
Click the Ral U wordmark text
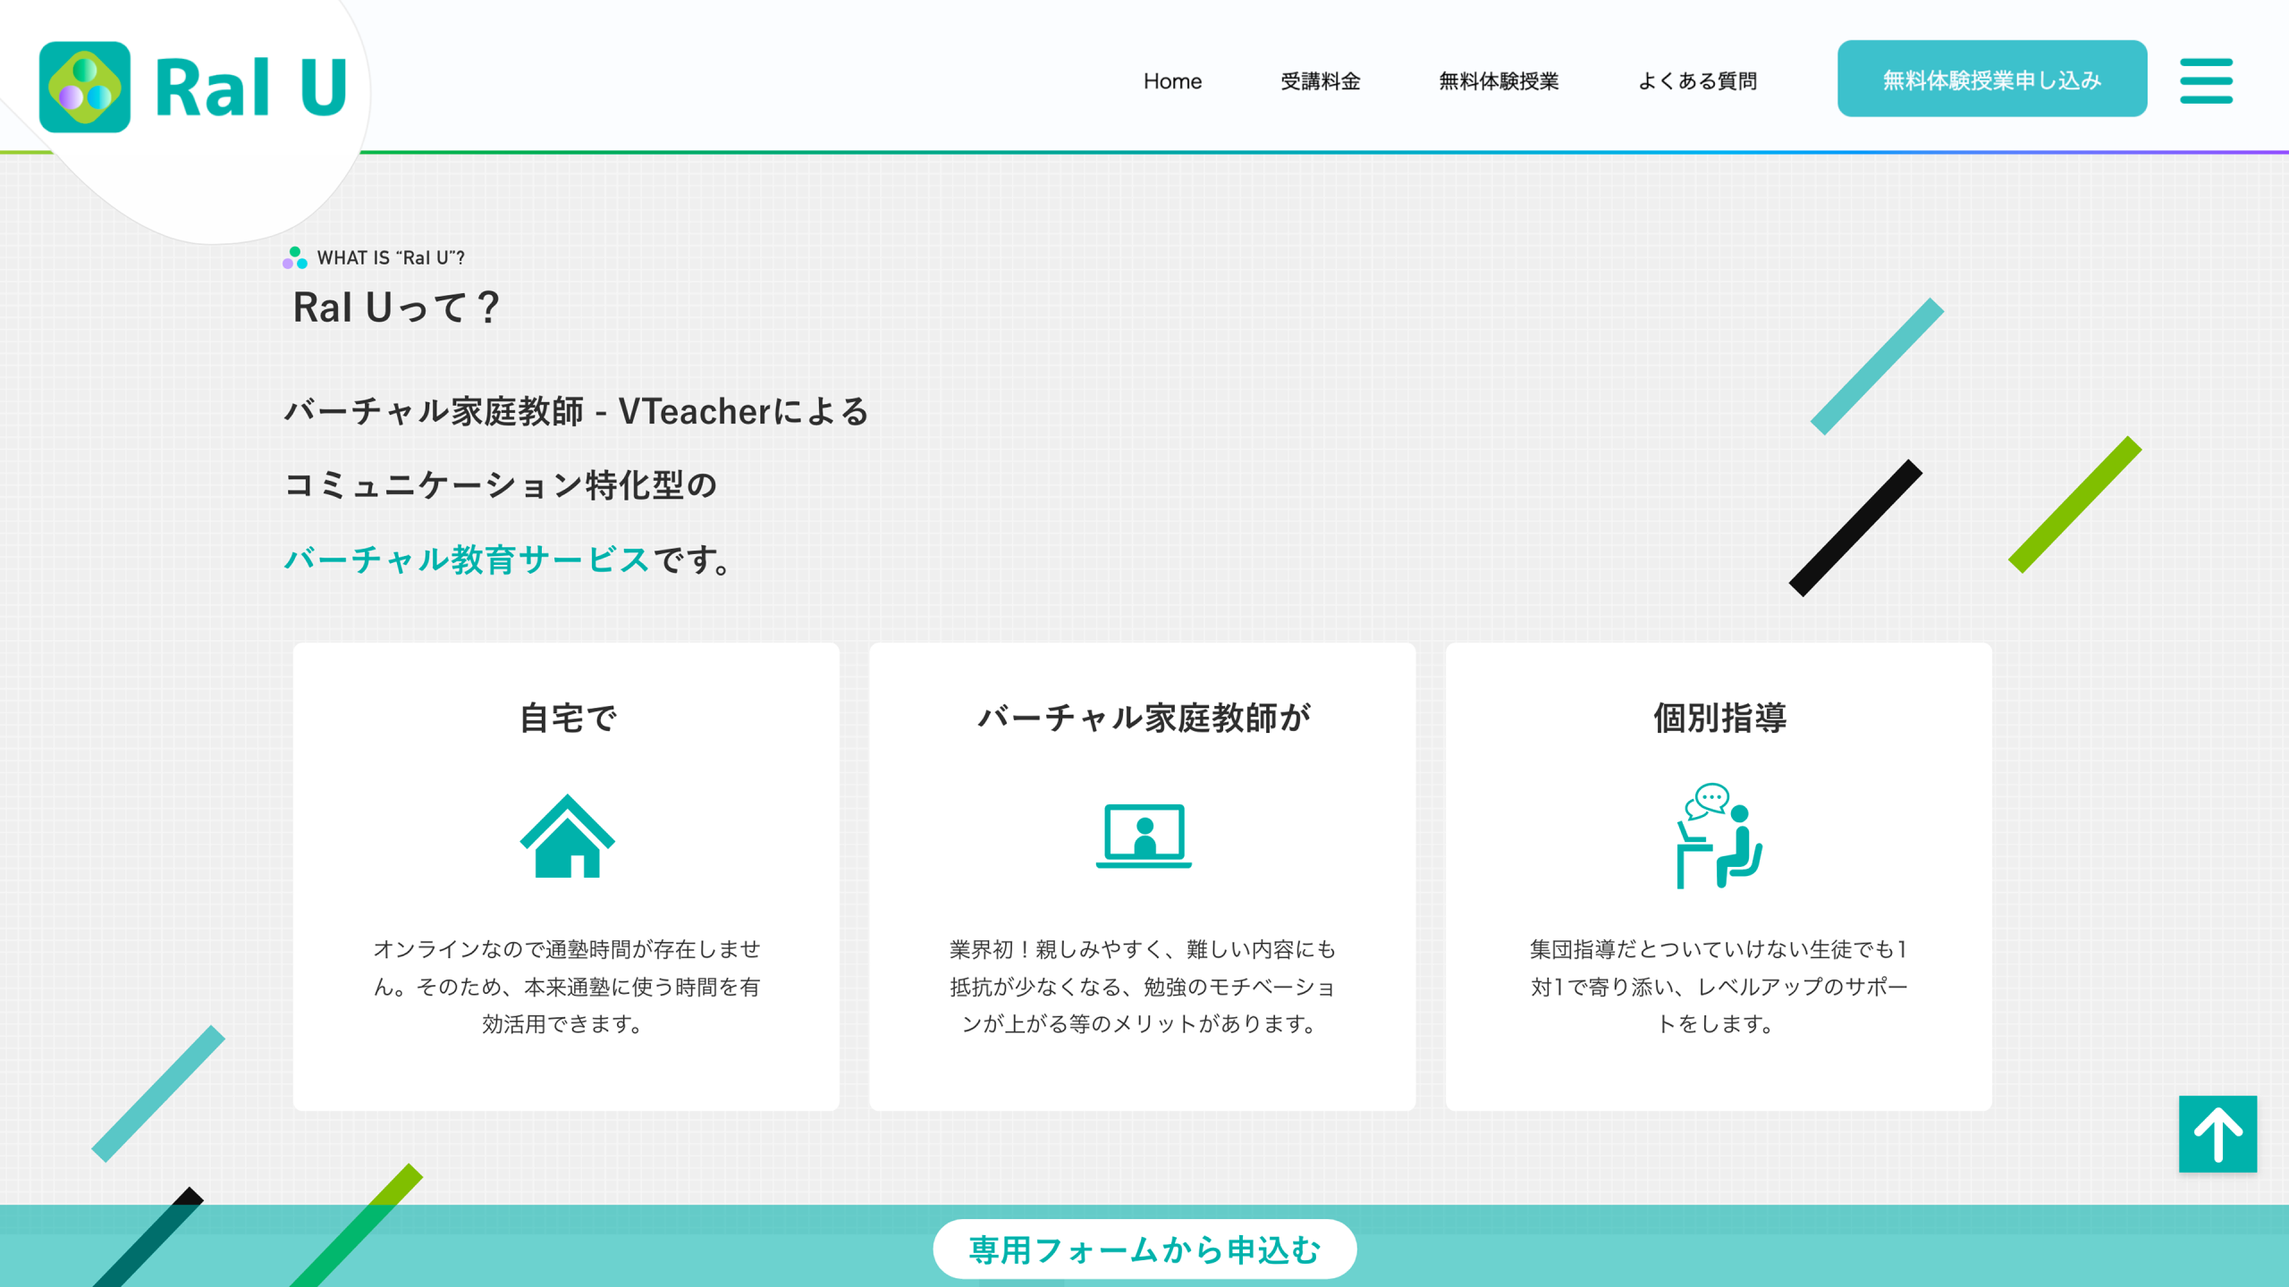(251, 87)
